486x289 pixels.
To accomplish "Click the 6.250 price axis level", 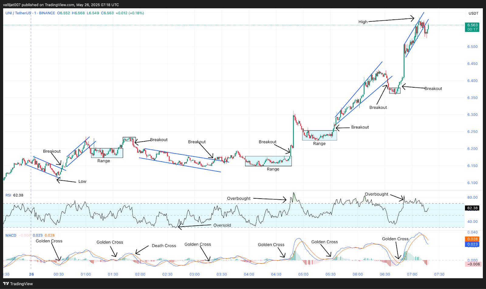I will click(x=472, y=132).
